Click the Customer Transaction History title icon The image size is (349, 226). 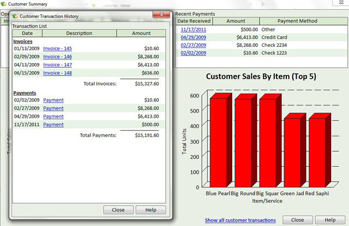click(x=14, y=16)
